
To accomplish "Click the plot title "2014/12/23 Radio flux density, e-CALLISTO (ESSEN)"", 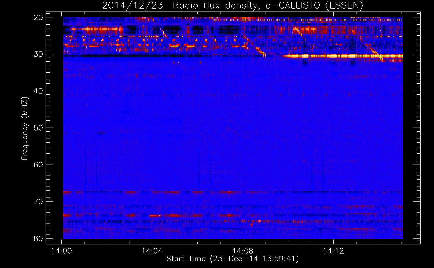I will coord(233,6).
